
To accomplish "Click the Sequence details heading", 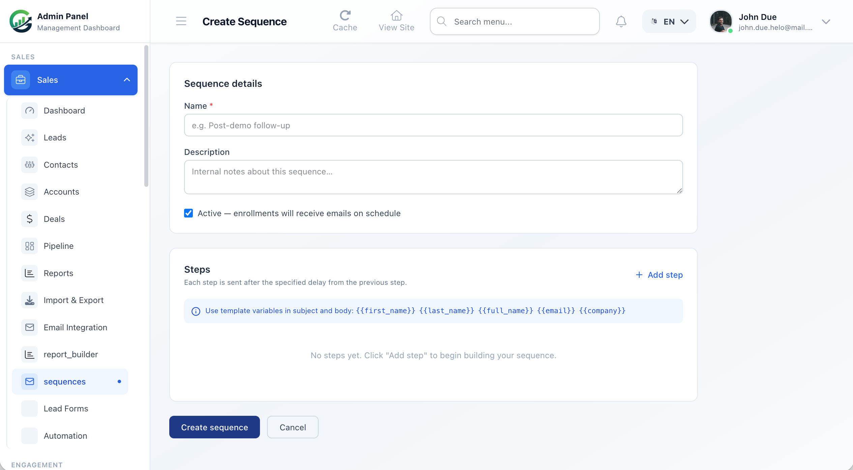I will [x=223, y=83].
